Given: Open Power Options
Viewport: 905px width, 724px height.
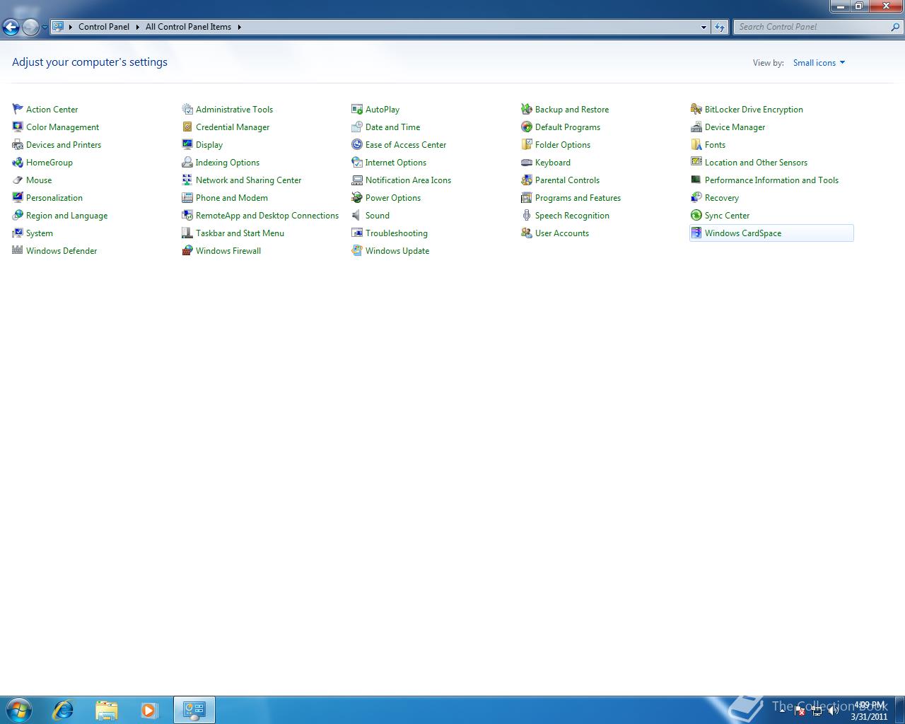Looking at the screenshot, I should [x=393, y=197].
